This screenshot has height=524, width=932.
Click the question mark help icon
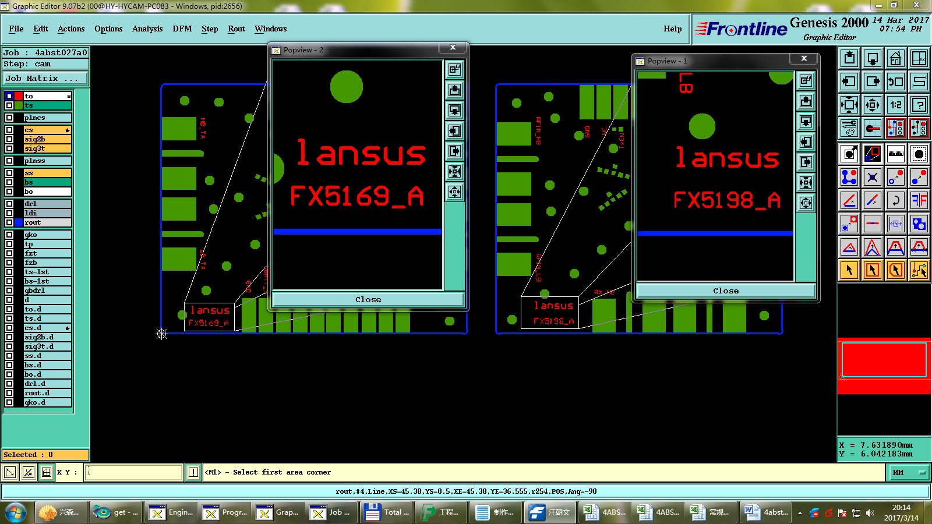[x=919, y=105]
